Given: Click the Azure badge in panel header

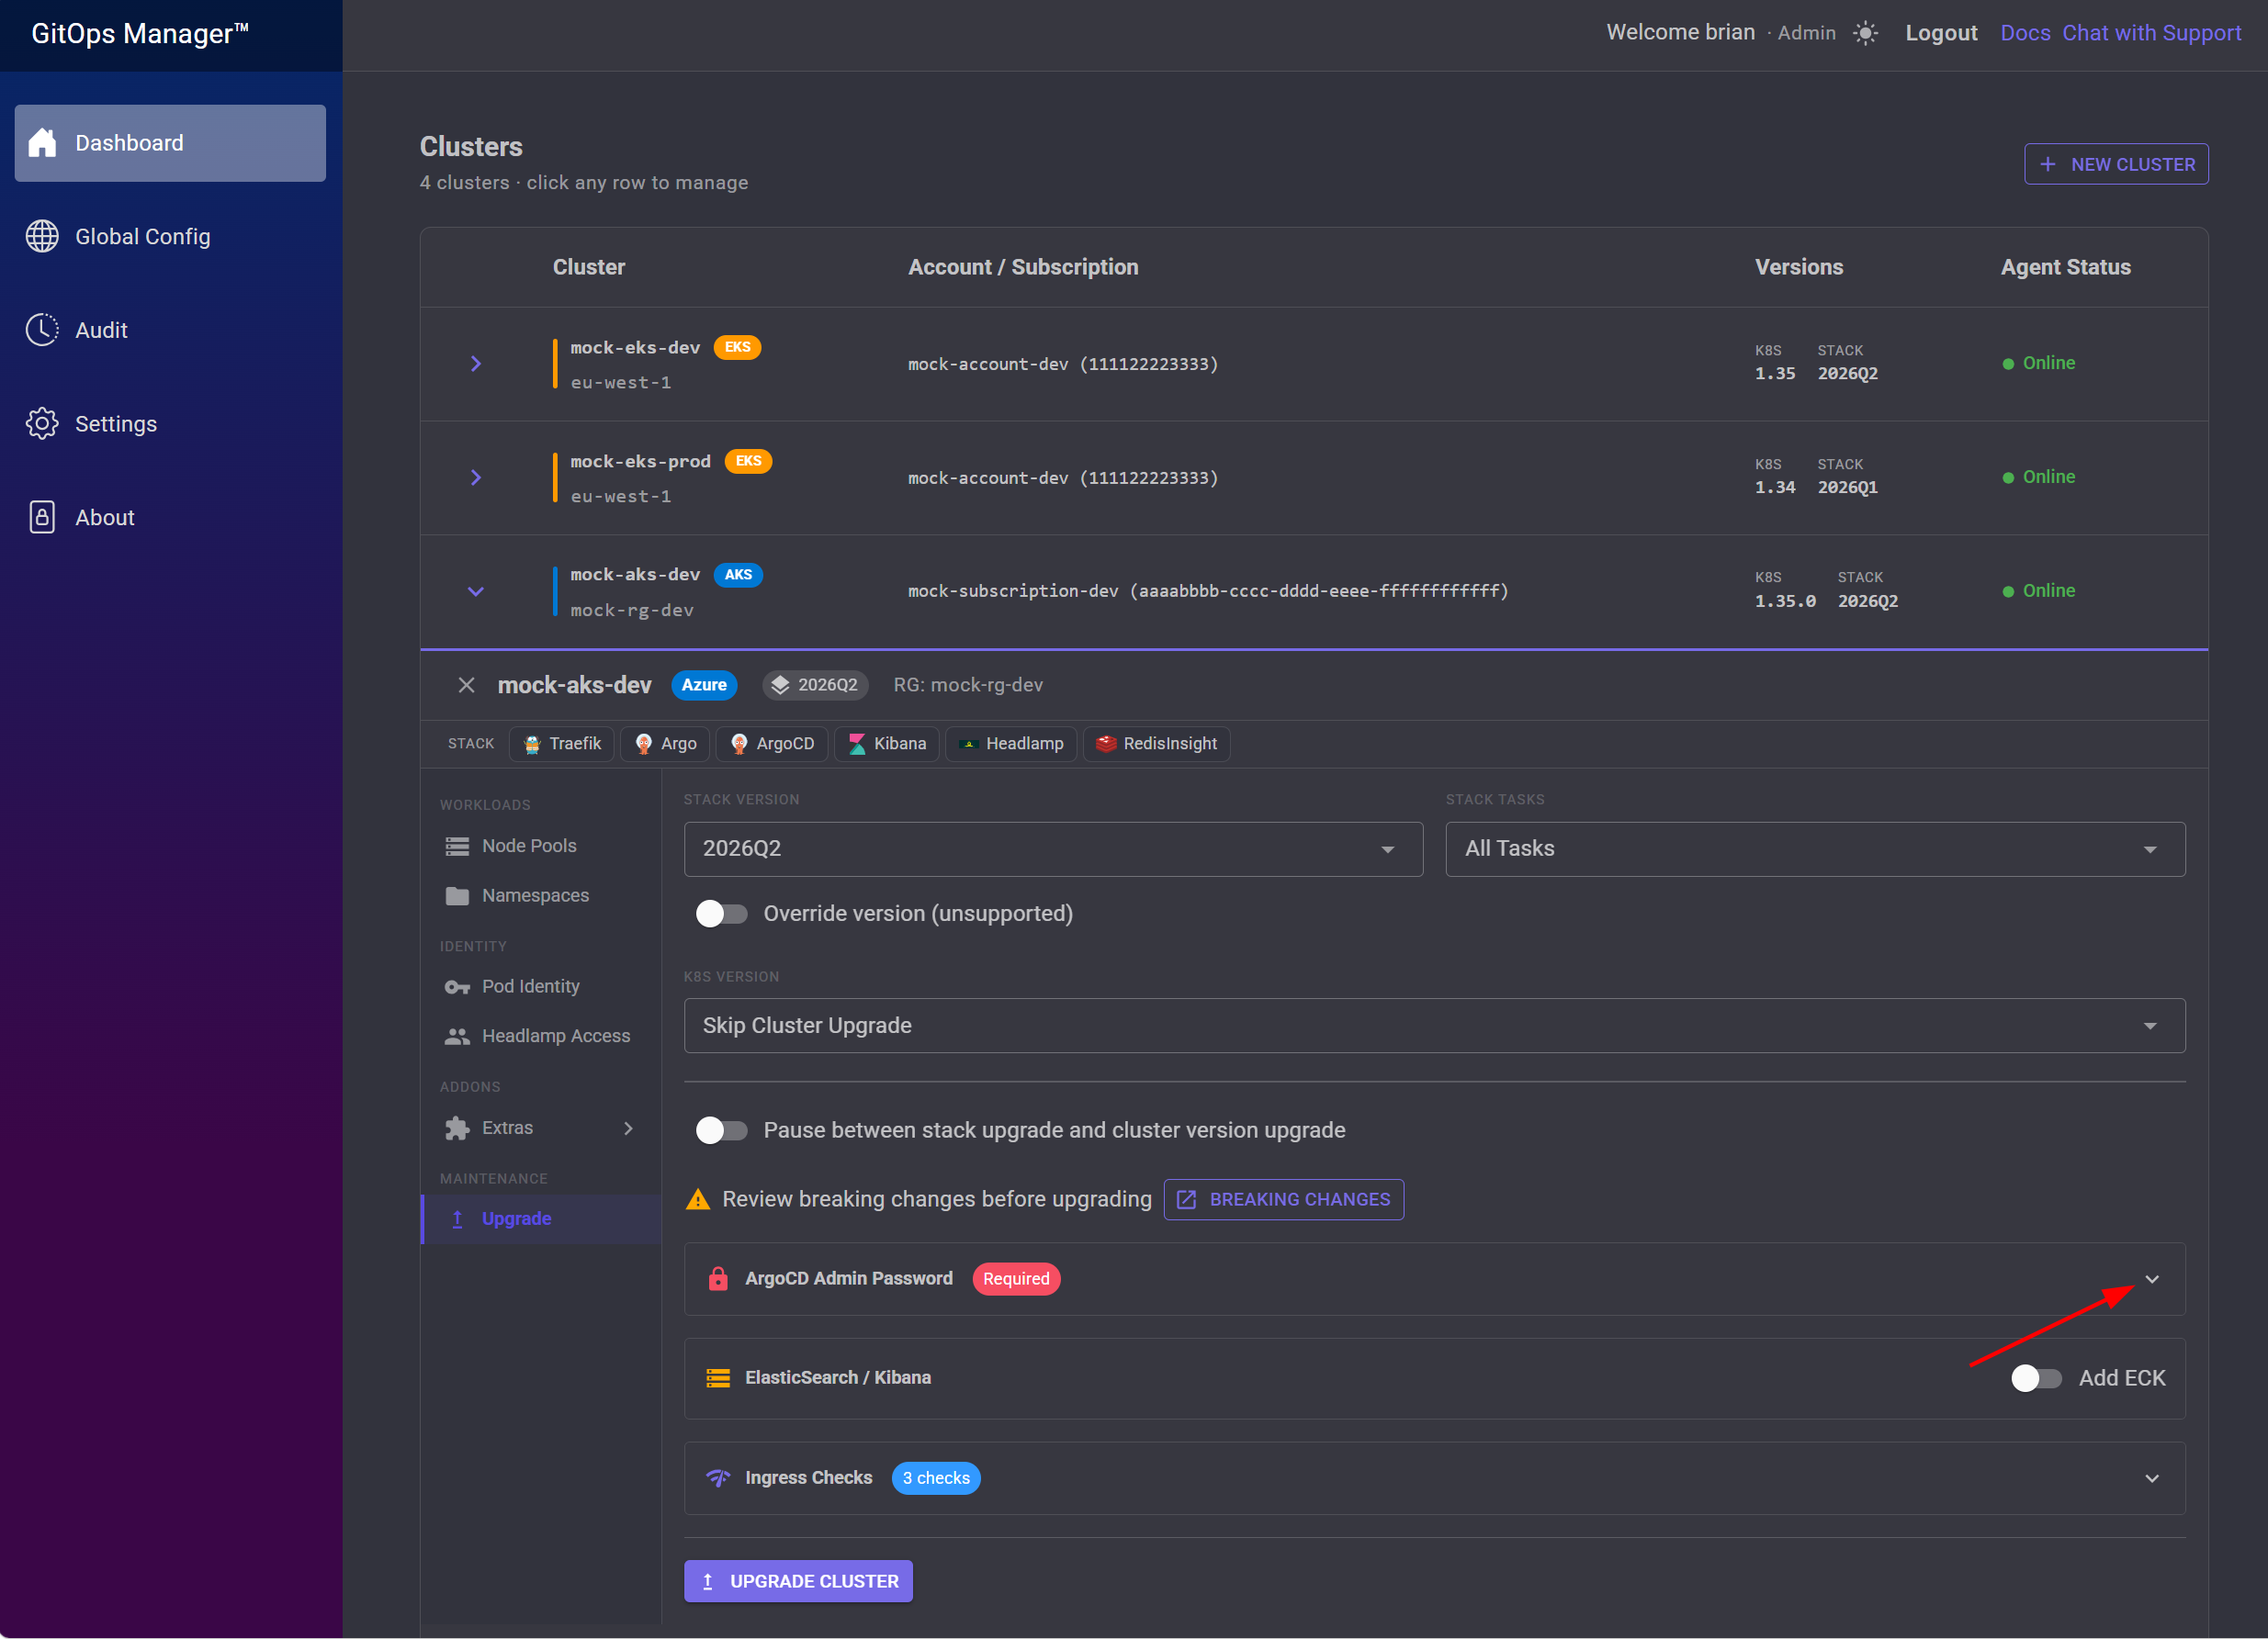Looking at the screenshot, I should click(x=704, y=686).
